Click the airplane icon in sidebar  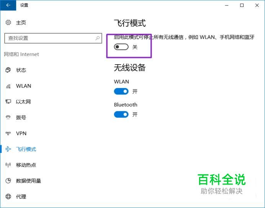(x=8, y=149)
